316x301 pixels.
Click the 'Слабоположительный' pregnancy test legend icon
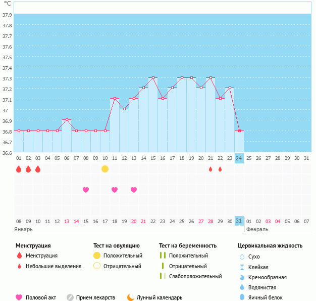tap(162, 276)
